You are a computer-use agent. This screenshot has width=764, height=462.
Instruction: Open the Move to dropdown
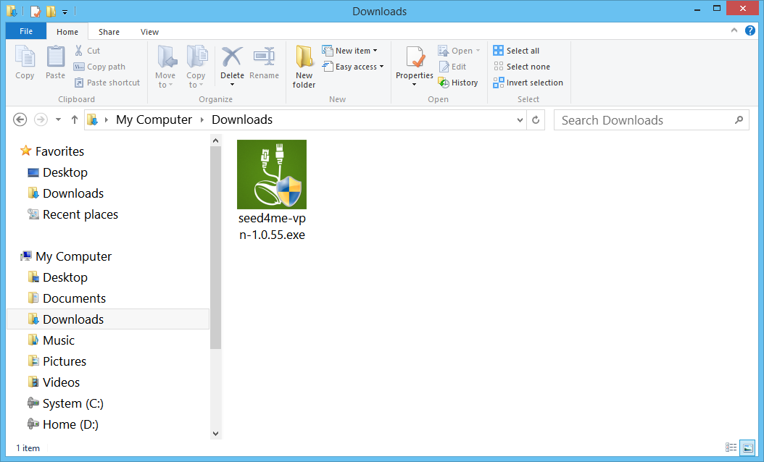(166, 65)
